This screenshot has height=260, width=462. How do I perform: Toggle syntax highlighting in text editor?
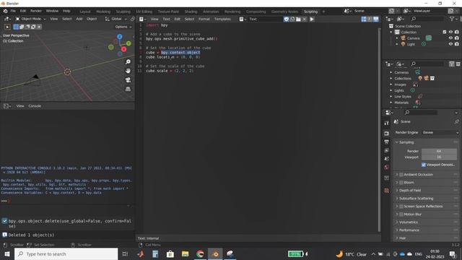click(375, 19)
